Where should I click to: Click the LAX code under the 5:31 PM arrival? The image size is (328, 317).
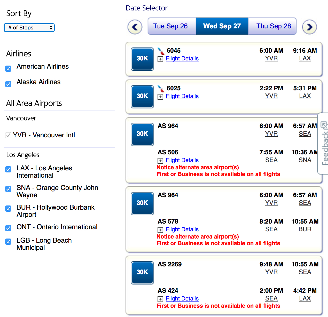[x=305, y=96]
